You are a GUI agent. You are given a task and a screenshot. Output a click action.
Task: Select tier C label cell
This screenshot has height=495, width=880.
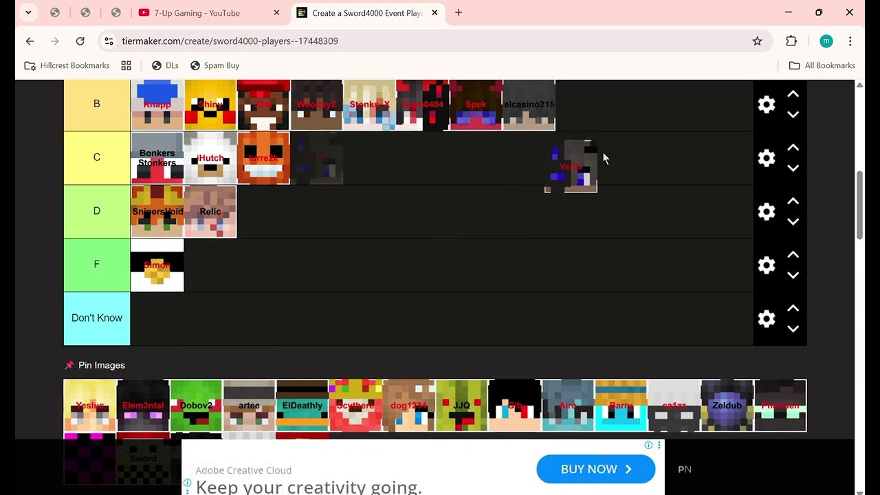tap(97, 157)
